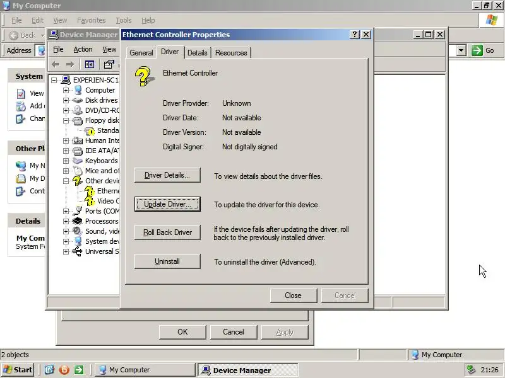
Task: Click the Update Driver button
Action: (x=167, y=204)
